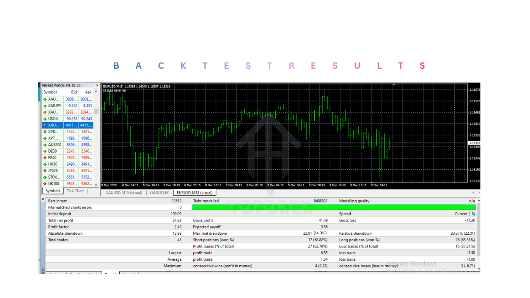This screenshot has height=298, width=530.
Task: Click the green modelling quality bar
Action: (334, 207)
